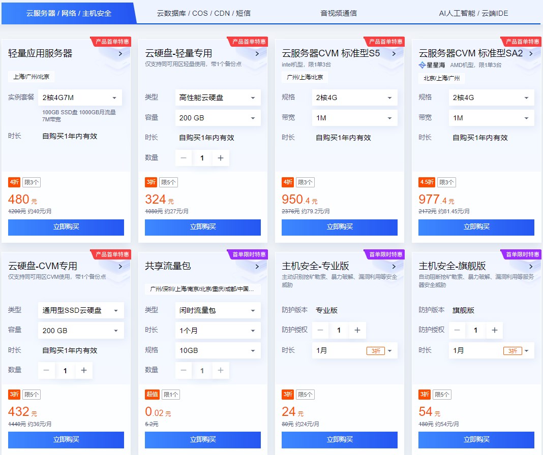The image size is (543, 455).
Task: Click the quantity input field on 共享流量包
Action: coord(202,371)
